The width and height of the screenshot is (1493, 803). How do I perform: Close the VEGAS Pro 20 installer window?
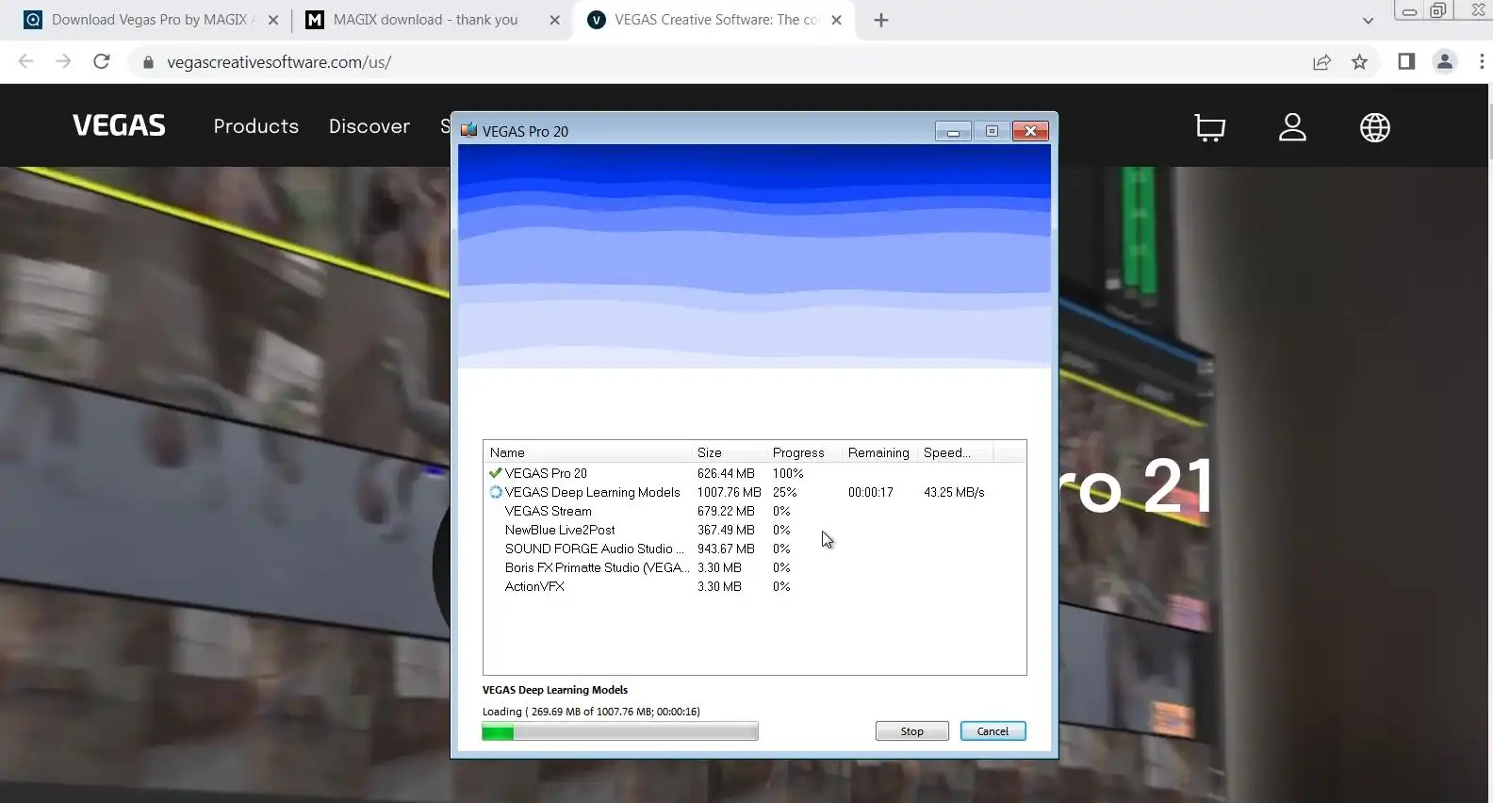[x=1030, y=131]
